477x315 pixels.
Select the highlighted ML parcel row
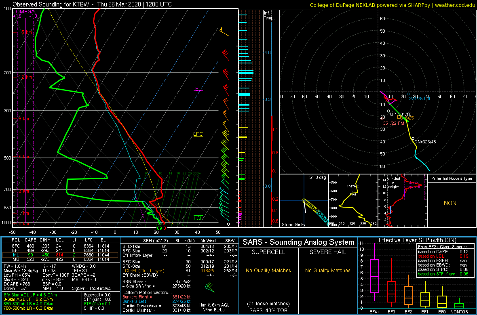click(x=60, y=256)
